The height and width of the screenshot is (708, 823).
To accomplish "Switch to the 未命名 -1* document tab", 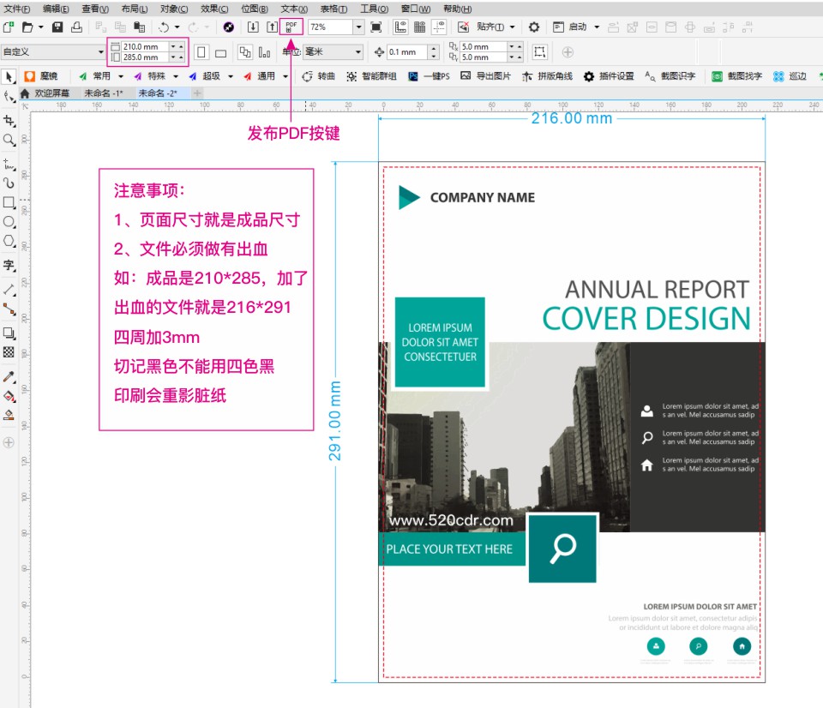I will coord(104,93).
